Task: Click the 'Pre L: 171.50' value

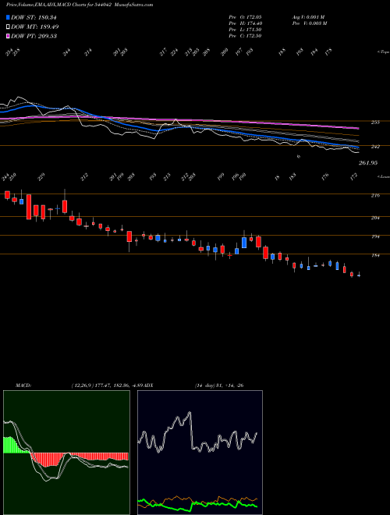Action: point(245,29)
